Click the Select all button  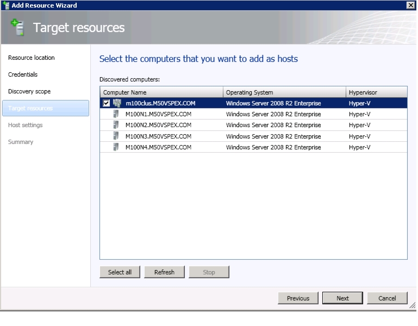(120, 272)
